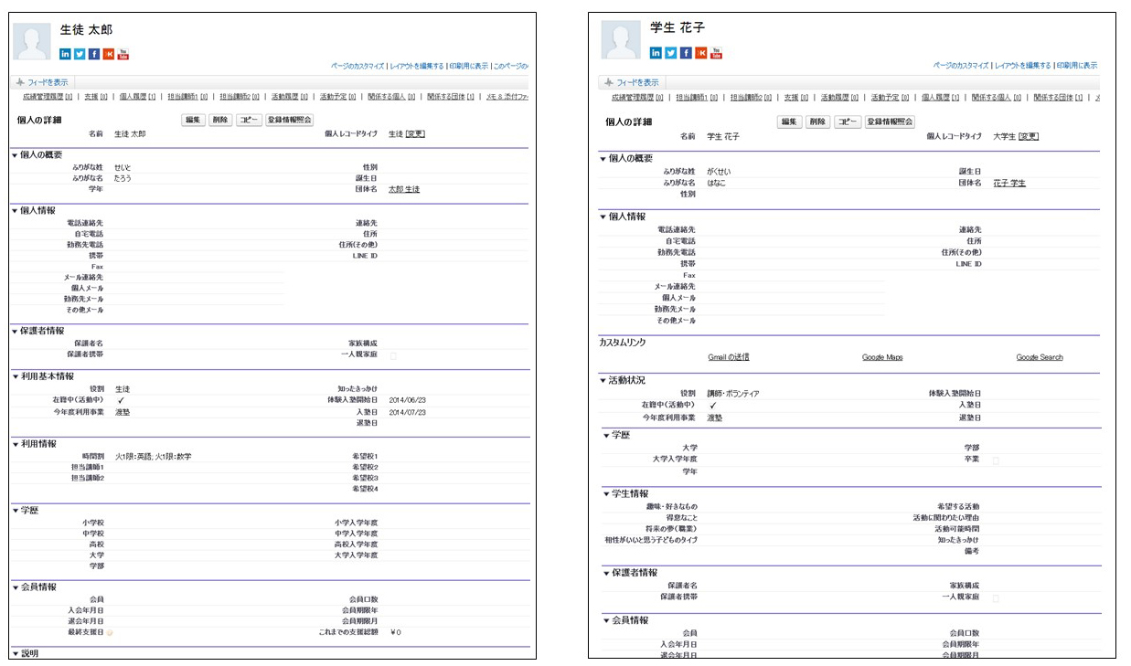Open 団体名 link 太郎 生徒
This screenshot has height=666, width=1131.
(403, 189)
